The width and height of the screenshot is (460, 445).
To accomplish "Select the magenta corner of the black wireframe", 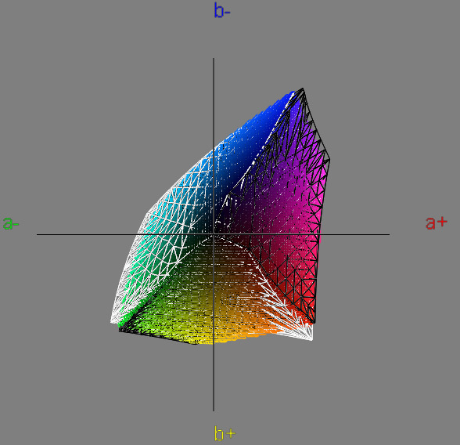I will pyautogui.click(x=329, y=160).
